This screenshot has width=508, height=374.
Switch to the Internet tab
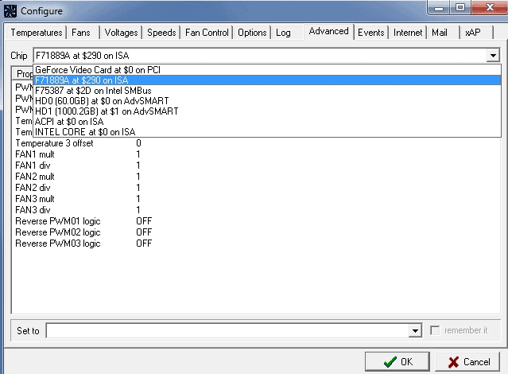408,33
